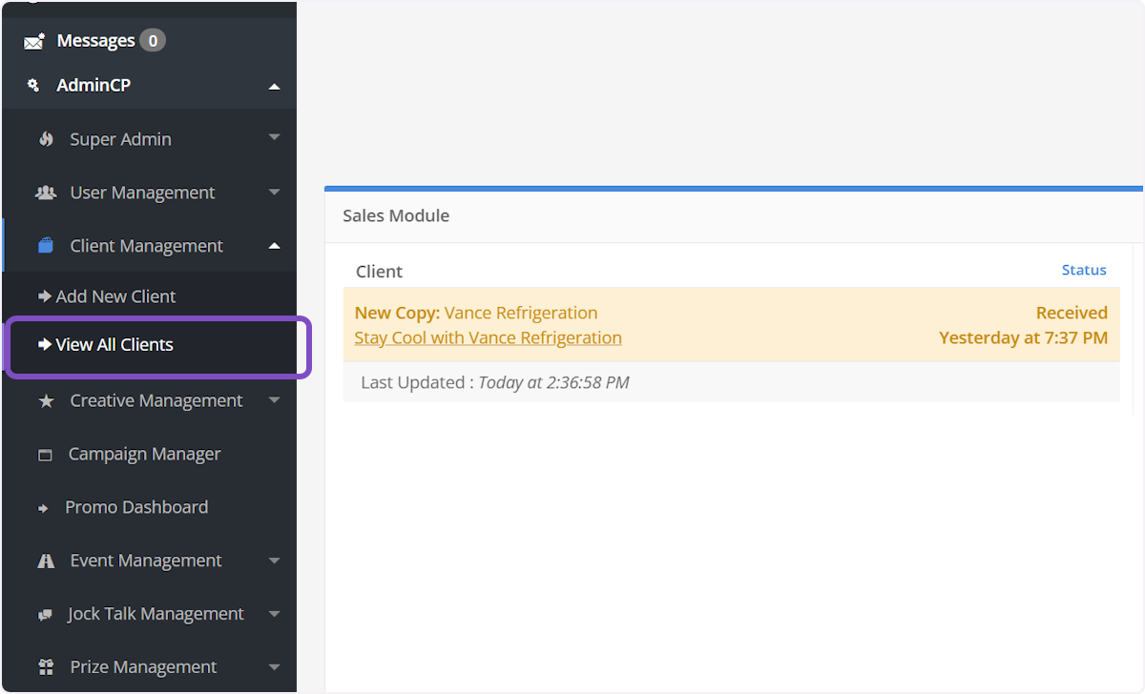The image size is (1145, 694).
Task: Click the Messages count badge
Action: [x=153, y=40]
